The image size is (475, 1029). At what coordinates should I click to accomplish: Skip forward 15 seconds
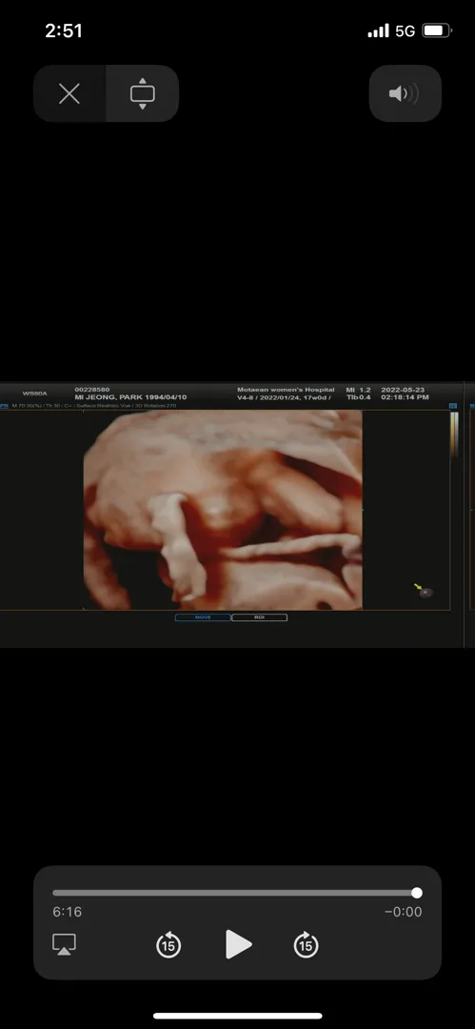click(306, 945)
